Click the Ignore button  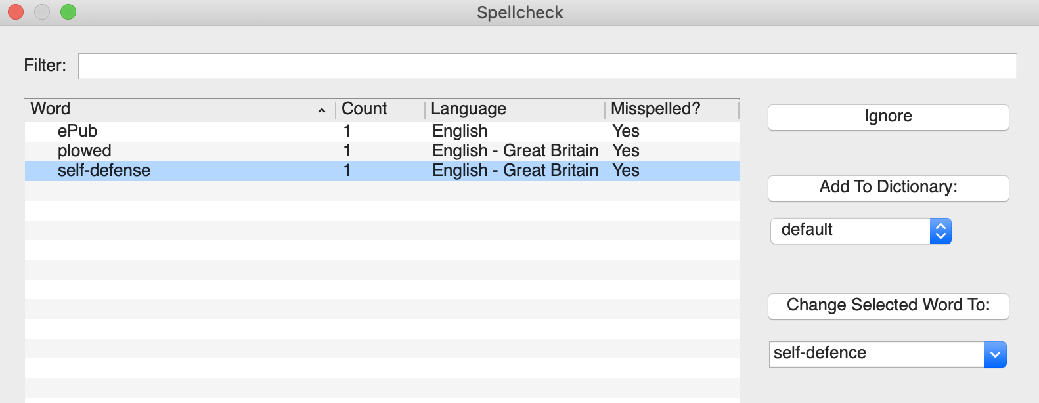coord(888,117)
